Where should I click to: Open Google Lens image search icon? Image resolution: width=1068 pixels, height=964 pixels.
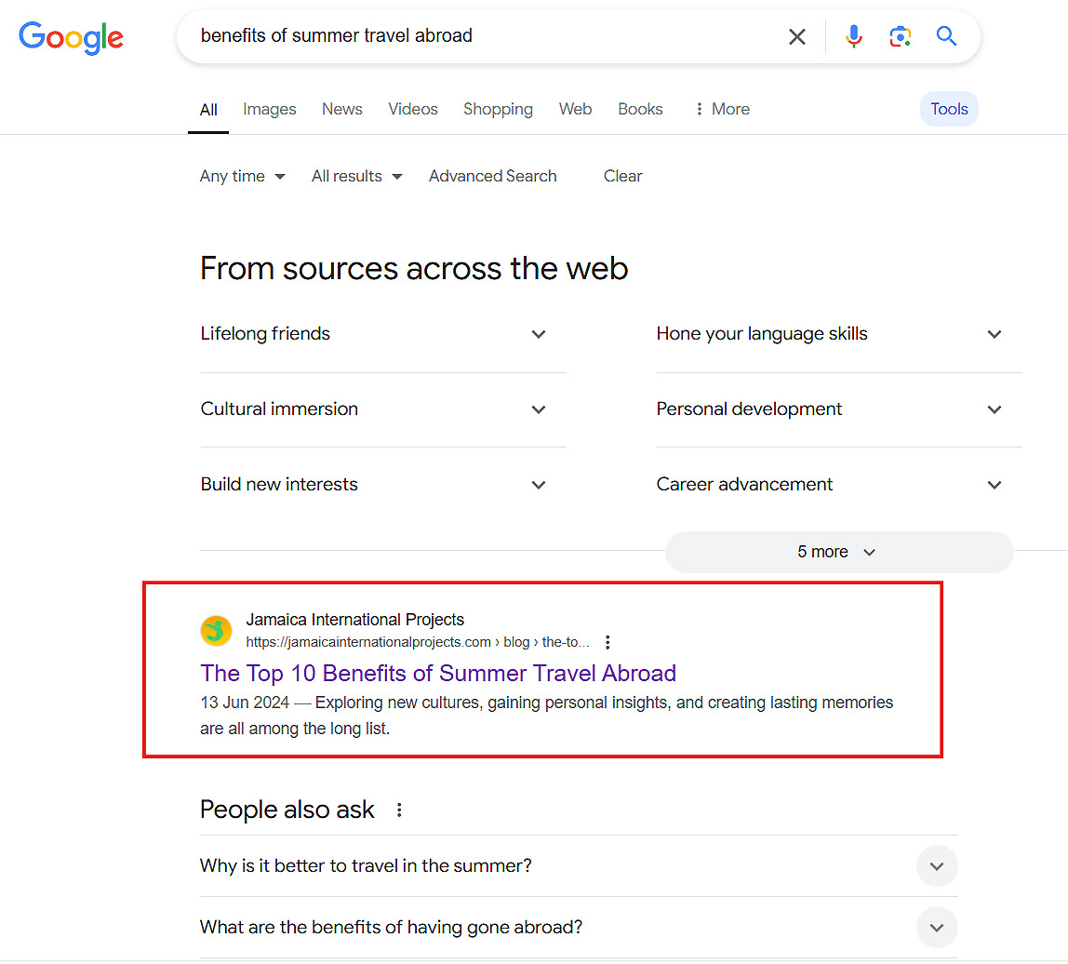tap(900, 36)
